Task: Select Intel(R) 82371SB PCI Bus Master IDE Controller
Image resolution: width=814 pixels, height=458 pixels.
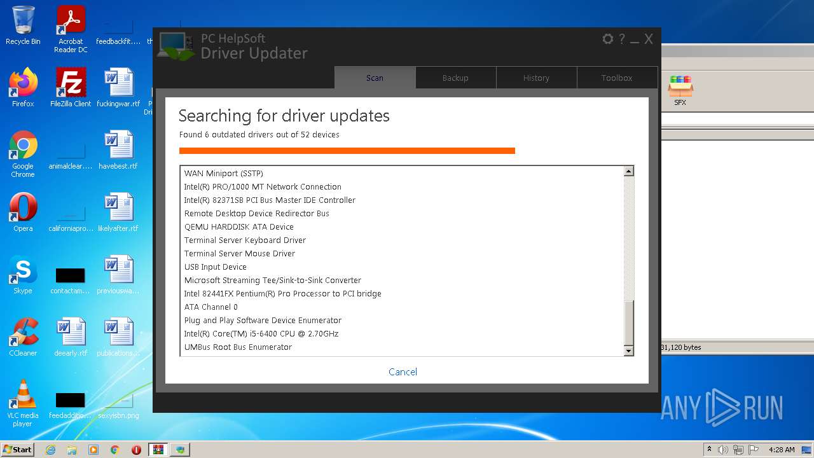Action: [x=270, y=200]
